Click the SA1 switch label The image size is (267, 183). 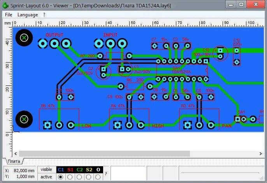click(x=241, y=112)
